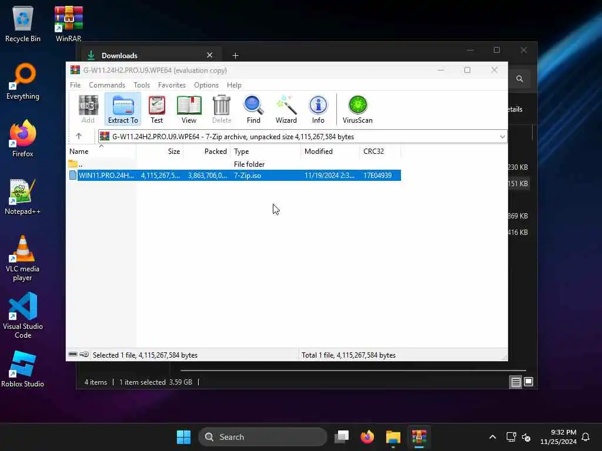Image resolution: width=602 pixels, height=451 pixels.
Task: Select the WinRAR desktop shortcut
Action: tap(68, 24)
